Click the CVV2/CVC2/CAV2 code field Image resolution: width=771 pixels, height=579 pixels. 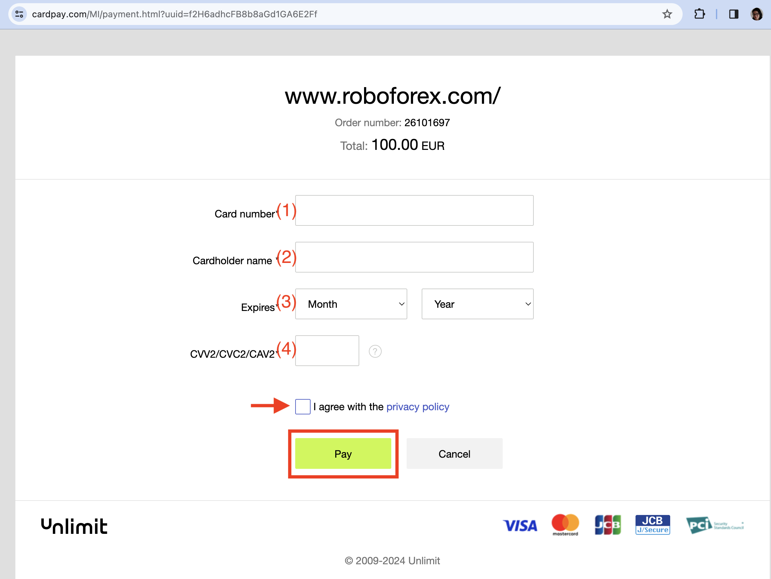click(327, 351)
